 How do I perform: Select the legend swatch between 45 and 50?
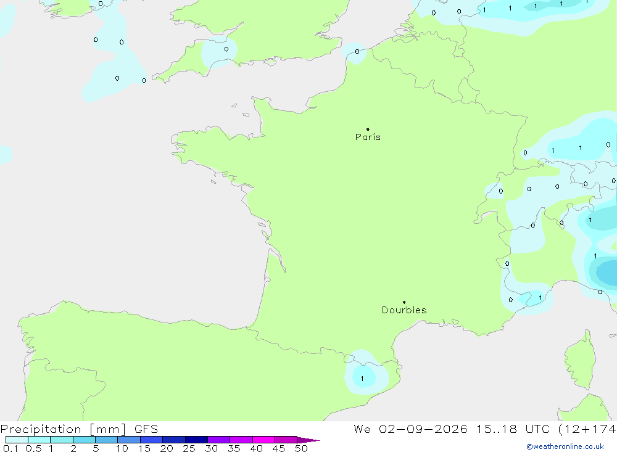(x=286, y=440)
